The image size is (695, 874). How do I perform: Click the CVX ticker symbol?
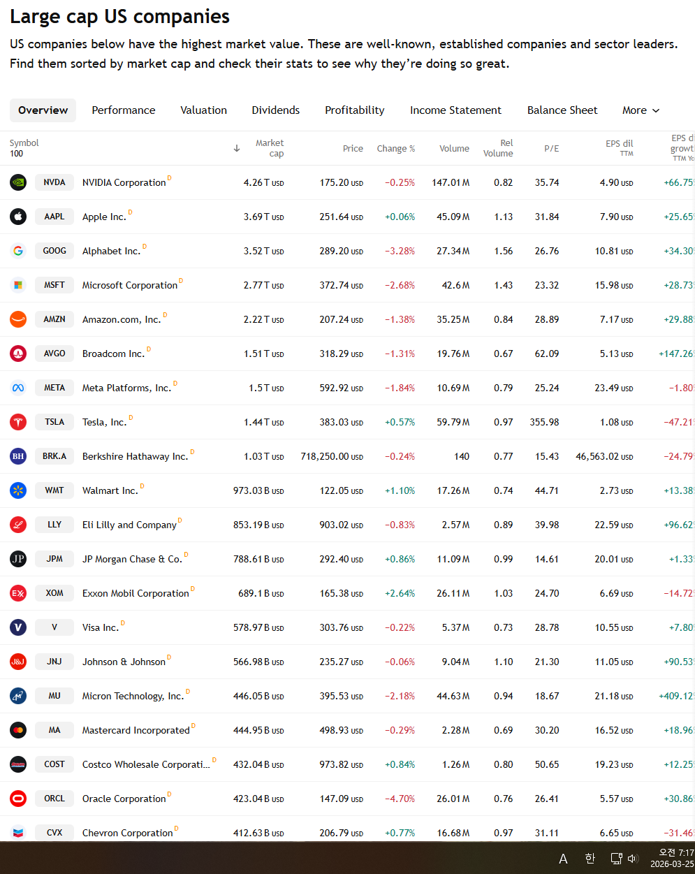[x=54, y=833]
